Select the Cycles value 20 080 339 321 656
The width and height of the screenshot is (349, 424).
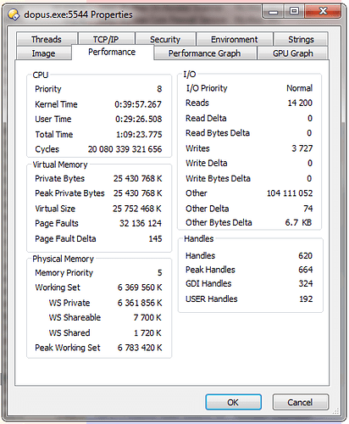click(x=125, y=149)
